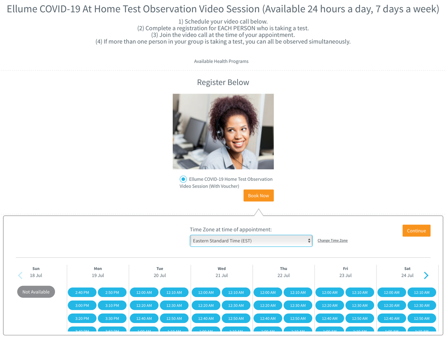Select the 2:40 PM slot on Monday 19 Jul
Screen dimensions: 446x339
pyautogui.click(x=82, y=292)
